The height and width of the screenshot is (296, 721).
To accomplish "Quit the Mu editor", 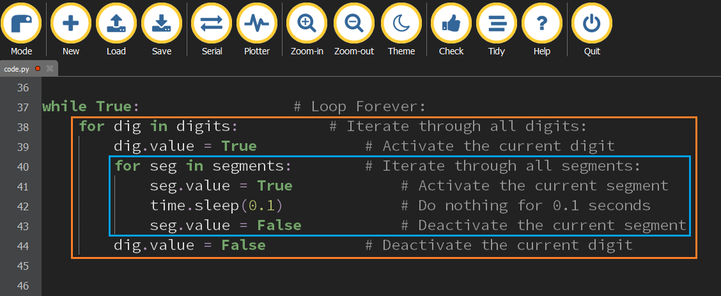I will click(x=592, y=24).
